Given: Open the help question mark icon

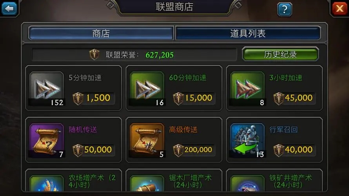Looking at the screenshot, I should point(285,9).
